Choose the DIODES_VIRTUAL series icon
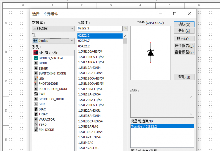 click(x=36, y=58)
